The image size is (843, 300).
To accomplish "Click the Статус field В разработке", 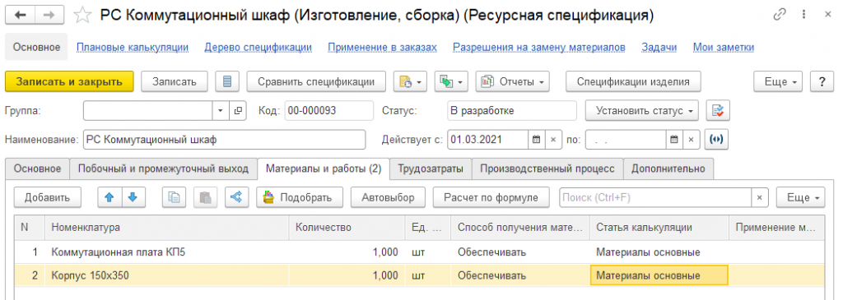I will coord(512,111).
